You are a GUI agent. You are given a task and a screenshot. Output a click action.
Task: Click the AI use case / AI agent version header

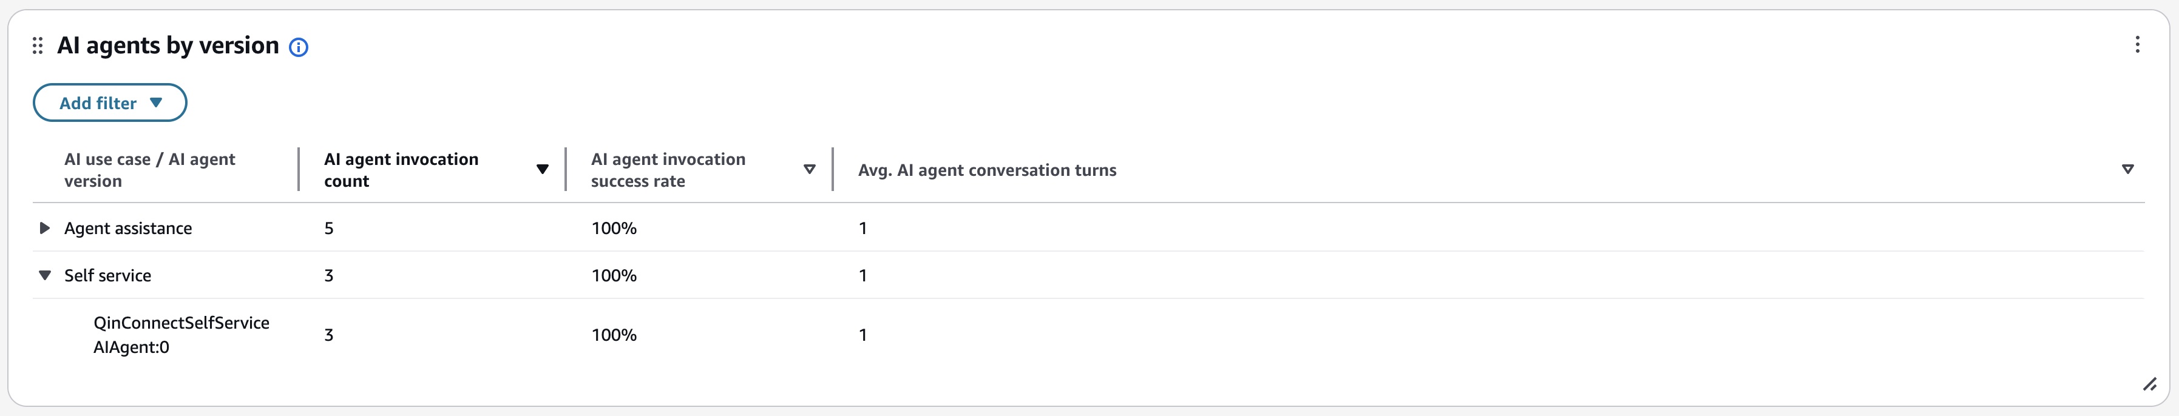coord(150,169)
